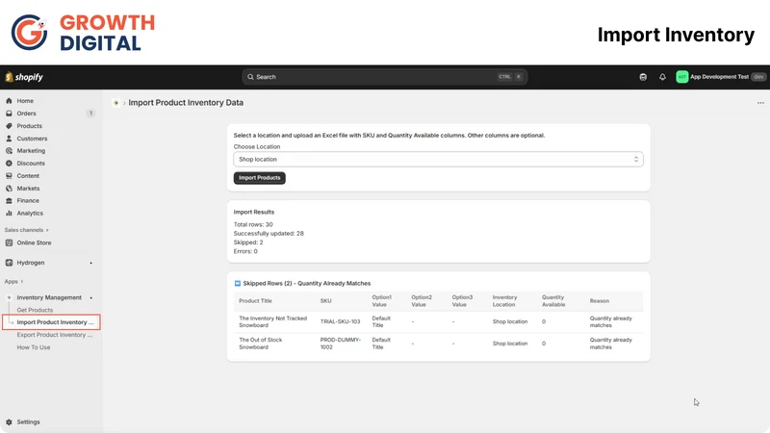Click the Skipped Rows blue table icon

[237, 283]
